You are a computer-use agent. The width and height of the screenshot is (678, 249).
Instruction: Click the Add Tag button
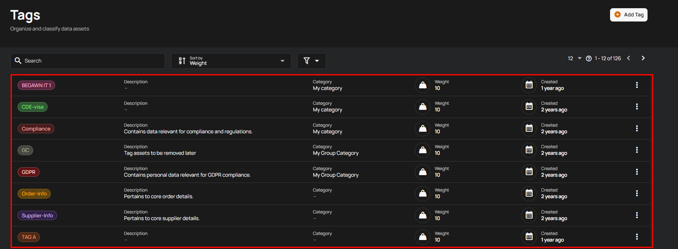pos(629,15)
